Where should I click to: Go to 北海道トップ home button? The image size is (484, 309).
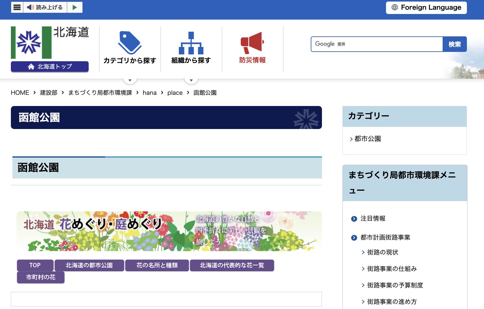[x=50, y=67]
